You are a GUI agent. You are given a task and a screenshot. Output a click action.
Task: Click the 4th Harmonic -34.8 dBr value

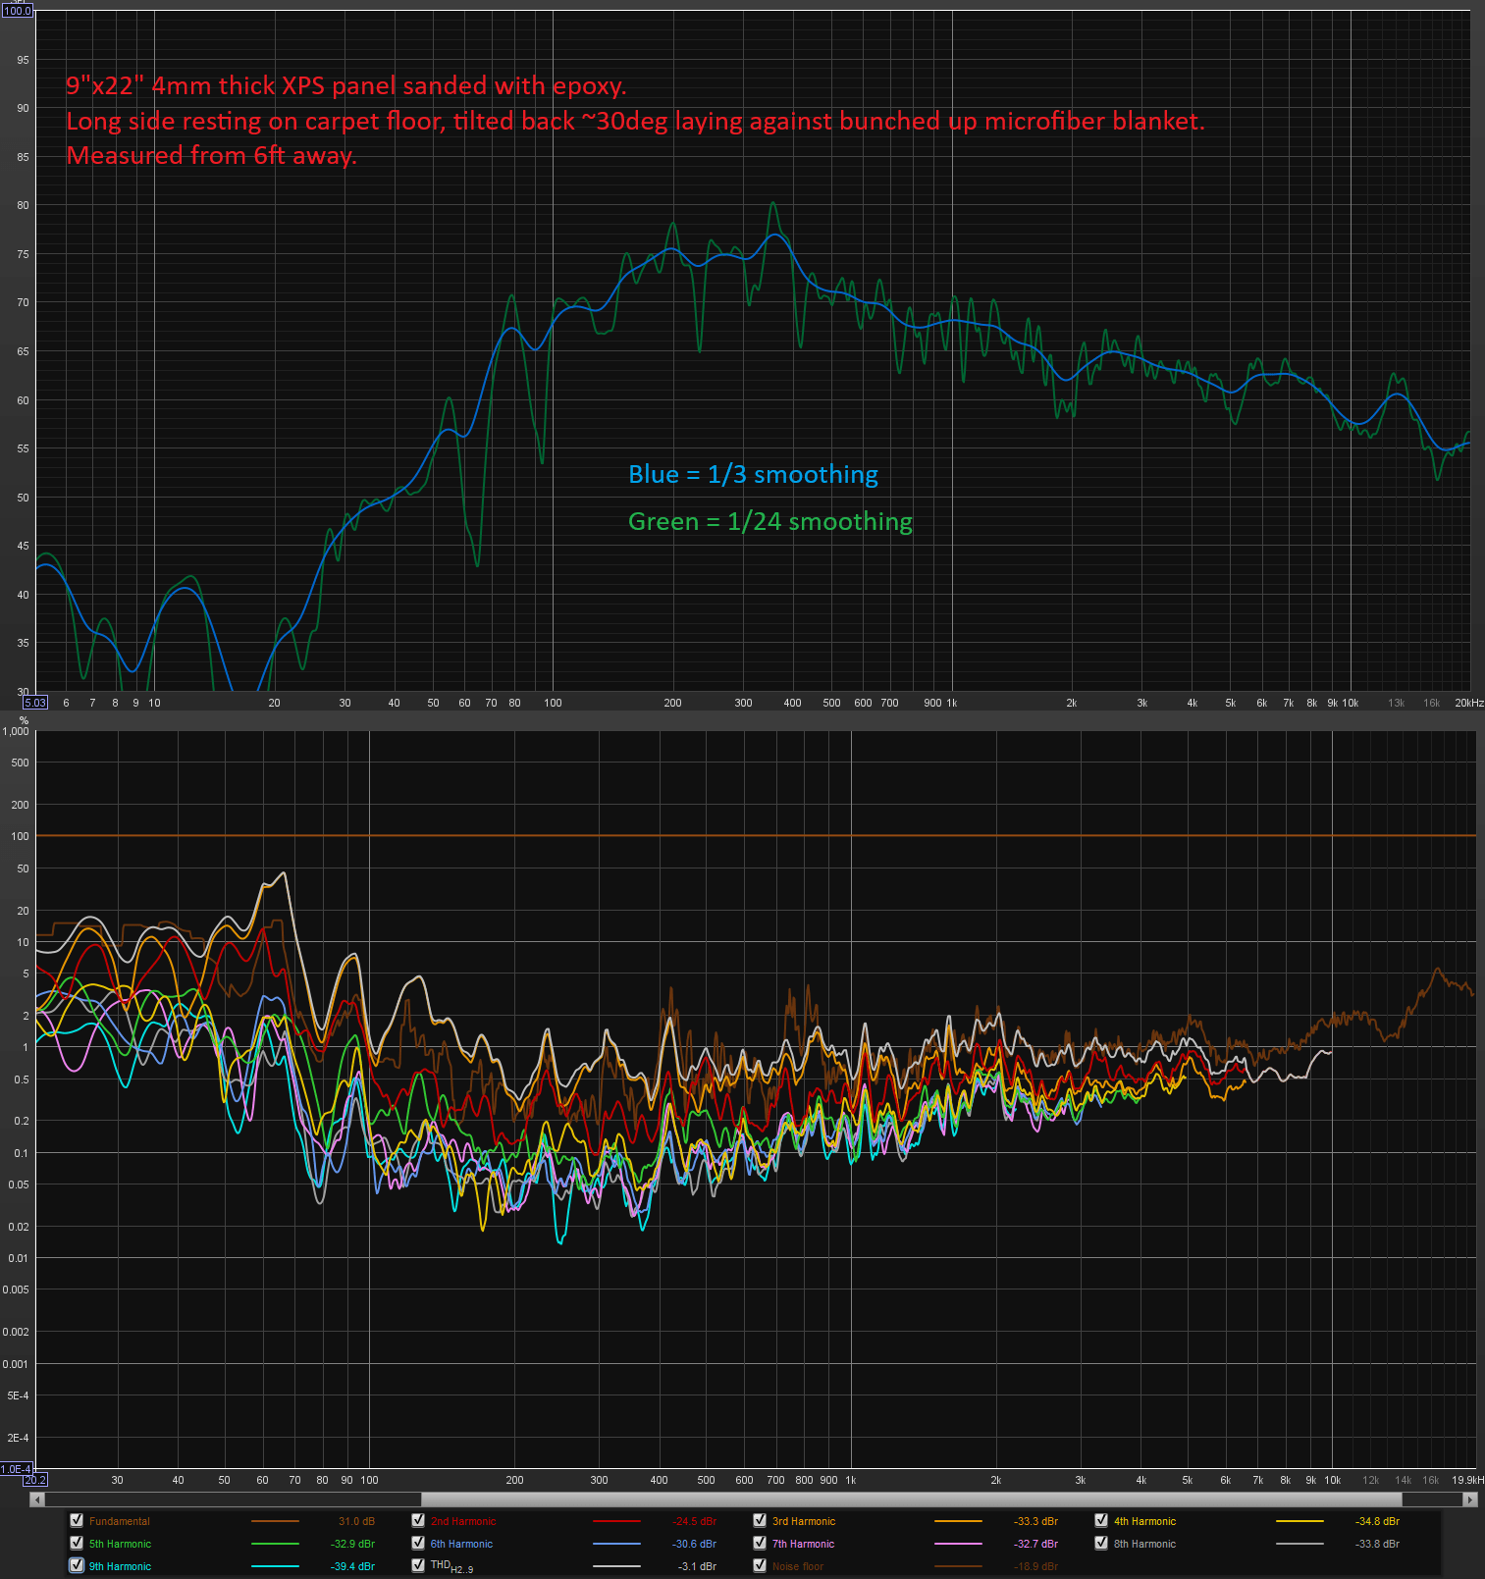[x=1378, y=1521]
